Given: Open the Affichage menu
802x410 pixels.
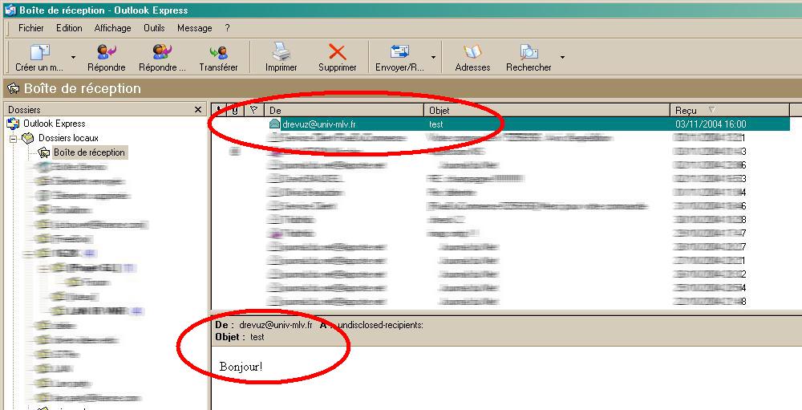Looking at the screenshot, I should click(x=112, y=28).
